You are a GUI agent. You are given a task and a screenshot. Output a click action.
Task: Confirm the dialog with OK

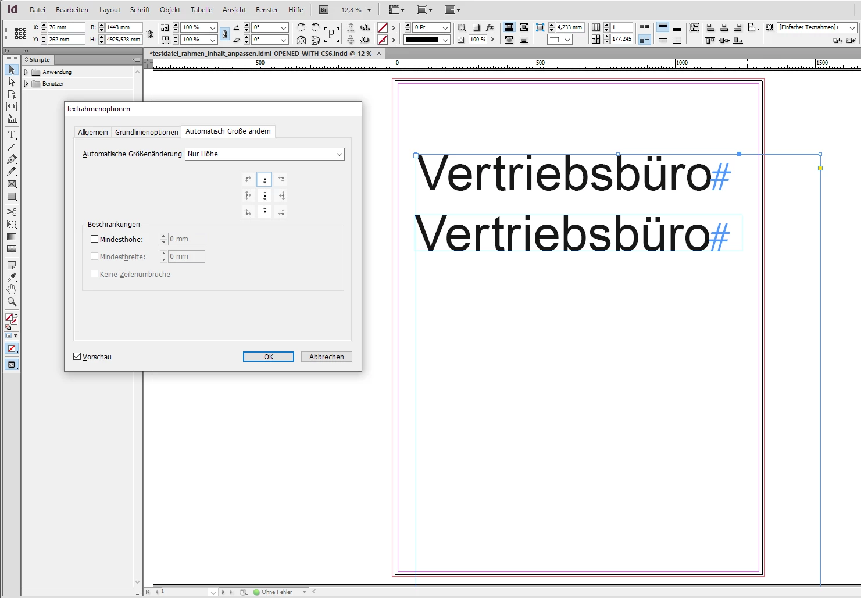click(269, 357)
